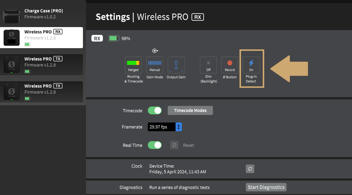Toggle Dim Backlight setting
The width and height of the screenshot is (352, 195).
pos(208,65)
